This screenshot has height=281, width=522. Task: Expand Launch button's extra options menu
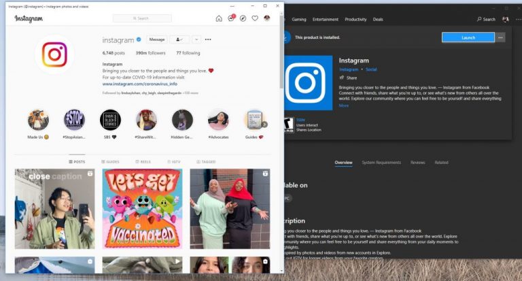500,37
